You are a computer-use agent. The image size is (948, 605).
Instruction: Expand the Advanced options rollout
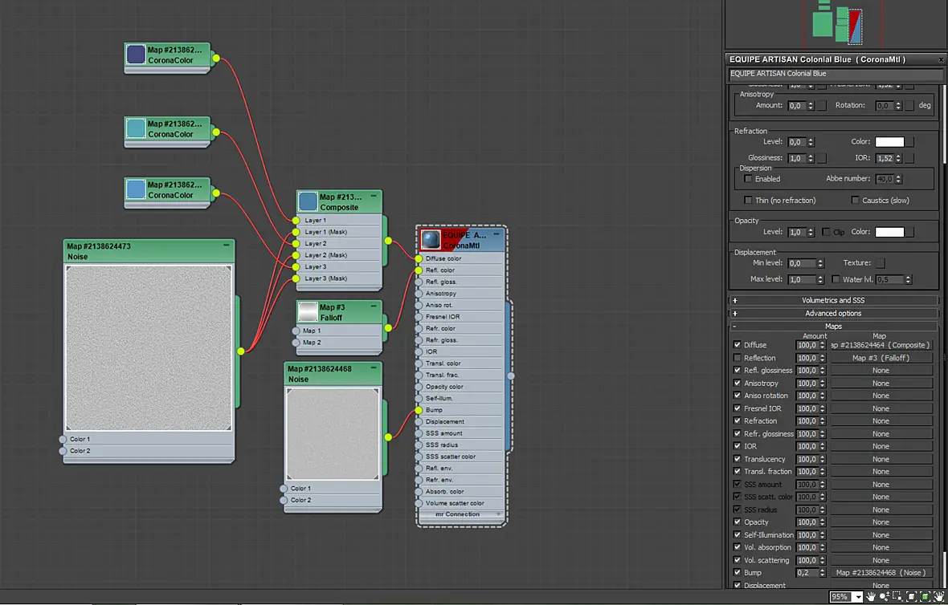[x=833, y=314]
